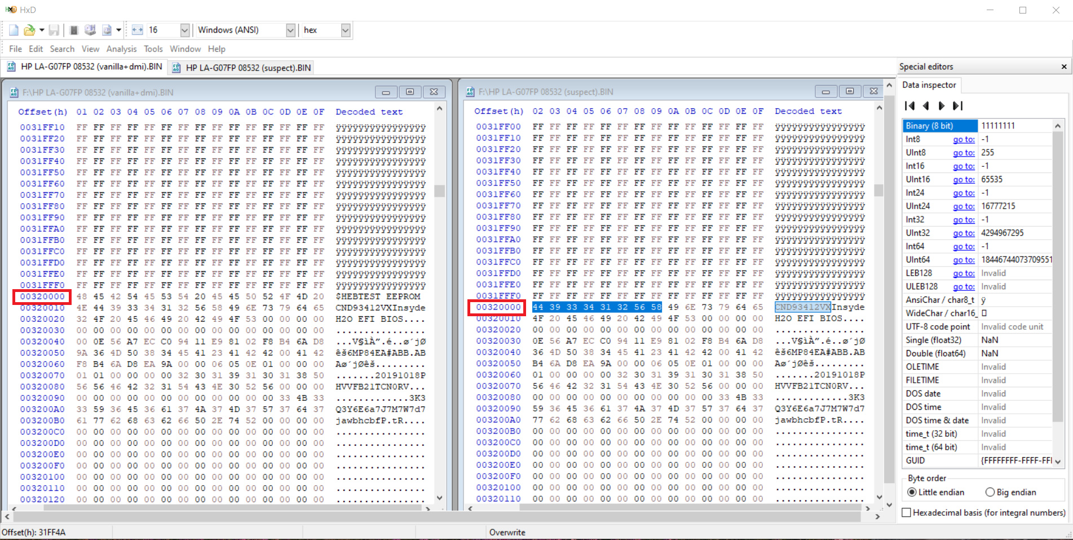
Task: Click the grayed Save floppy icon
Action: [x=54, y=30]
